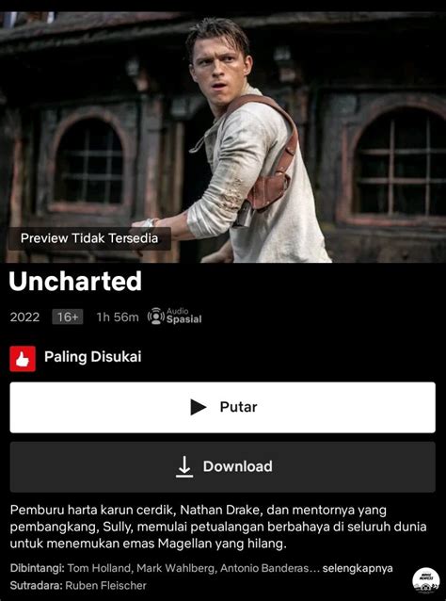The height and width of the screenshot is (601, 446).
Task: Tap the Mark Wahlberg name in the cast list
Action: tap(176, 568)
